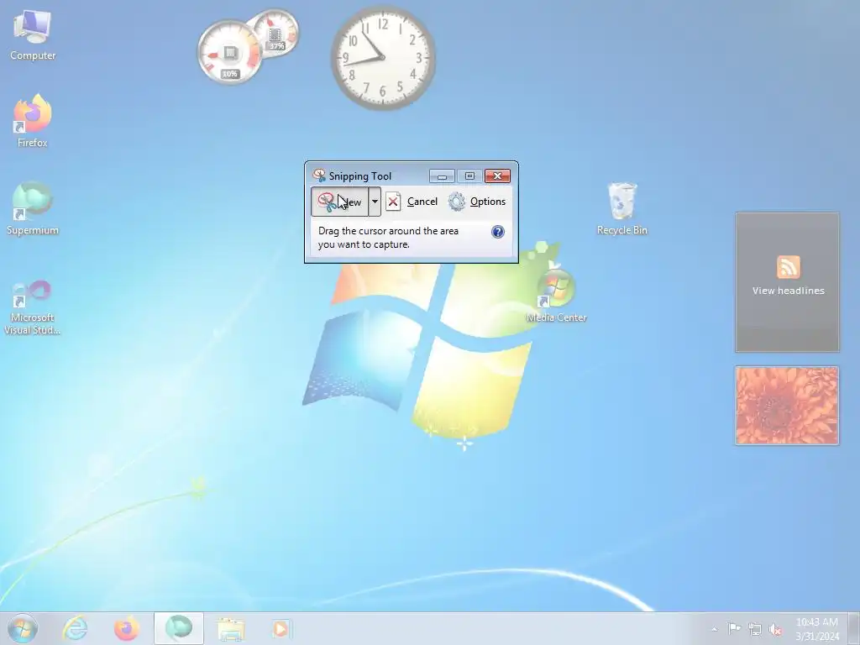Minimize the Snipping Tool window
This screenshot has width=860, height=645.
coord(442,176)
